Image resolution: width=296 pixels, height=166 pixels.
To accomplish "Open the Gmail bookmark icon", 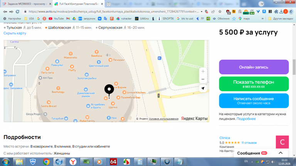I will pyautogui.click(x=68, y=18).
